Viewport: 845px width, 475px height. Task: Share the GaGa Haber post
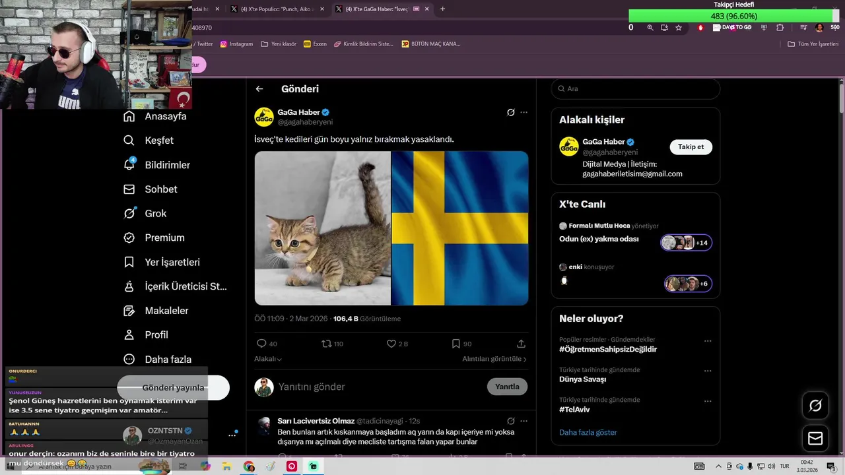[521, 344]
